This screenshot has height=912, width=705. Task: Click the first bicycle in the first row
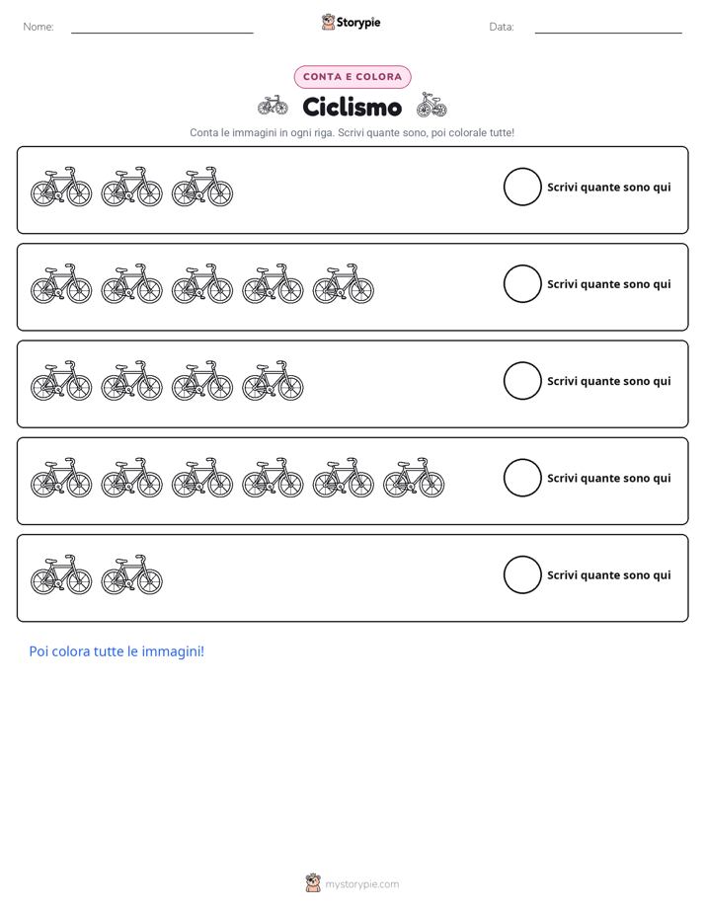[61, 187]
